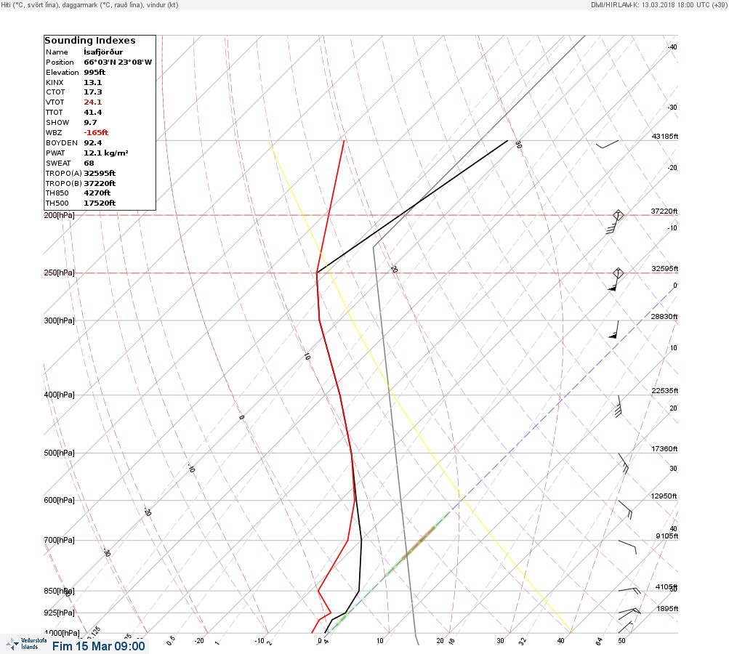Click the wind barb at 850 hPa level
This screenshot has height=654, width=729.
[629, 591]
